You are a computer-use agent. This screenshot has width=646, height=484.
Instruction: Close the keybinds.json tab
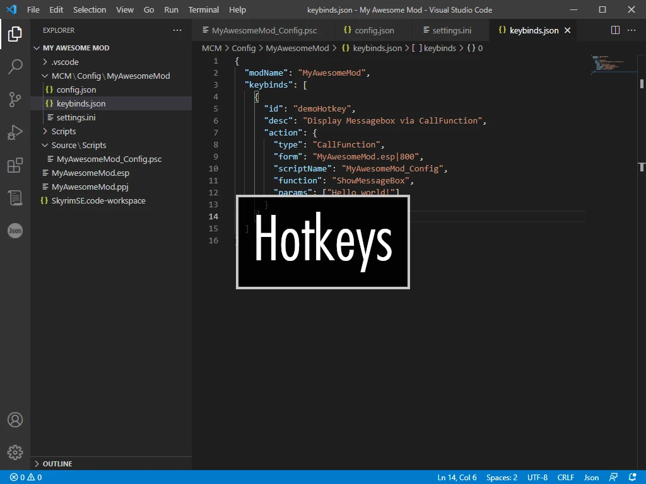tap(567, 30)
